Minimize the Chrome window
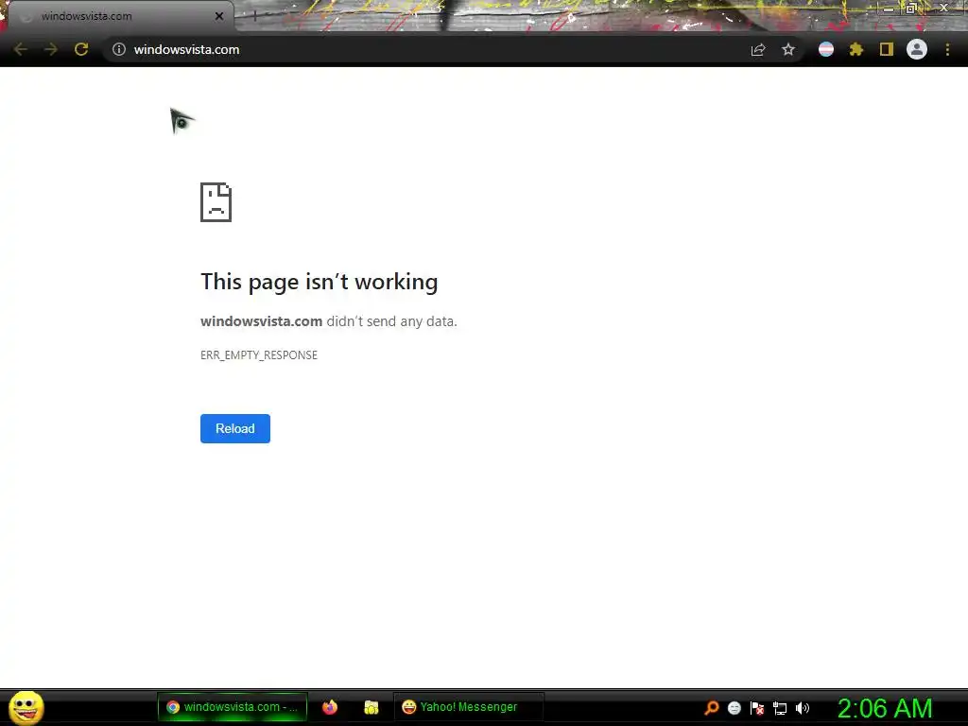The image size is (968, 726). pyautogui.click(x=889, y=9)
